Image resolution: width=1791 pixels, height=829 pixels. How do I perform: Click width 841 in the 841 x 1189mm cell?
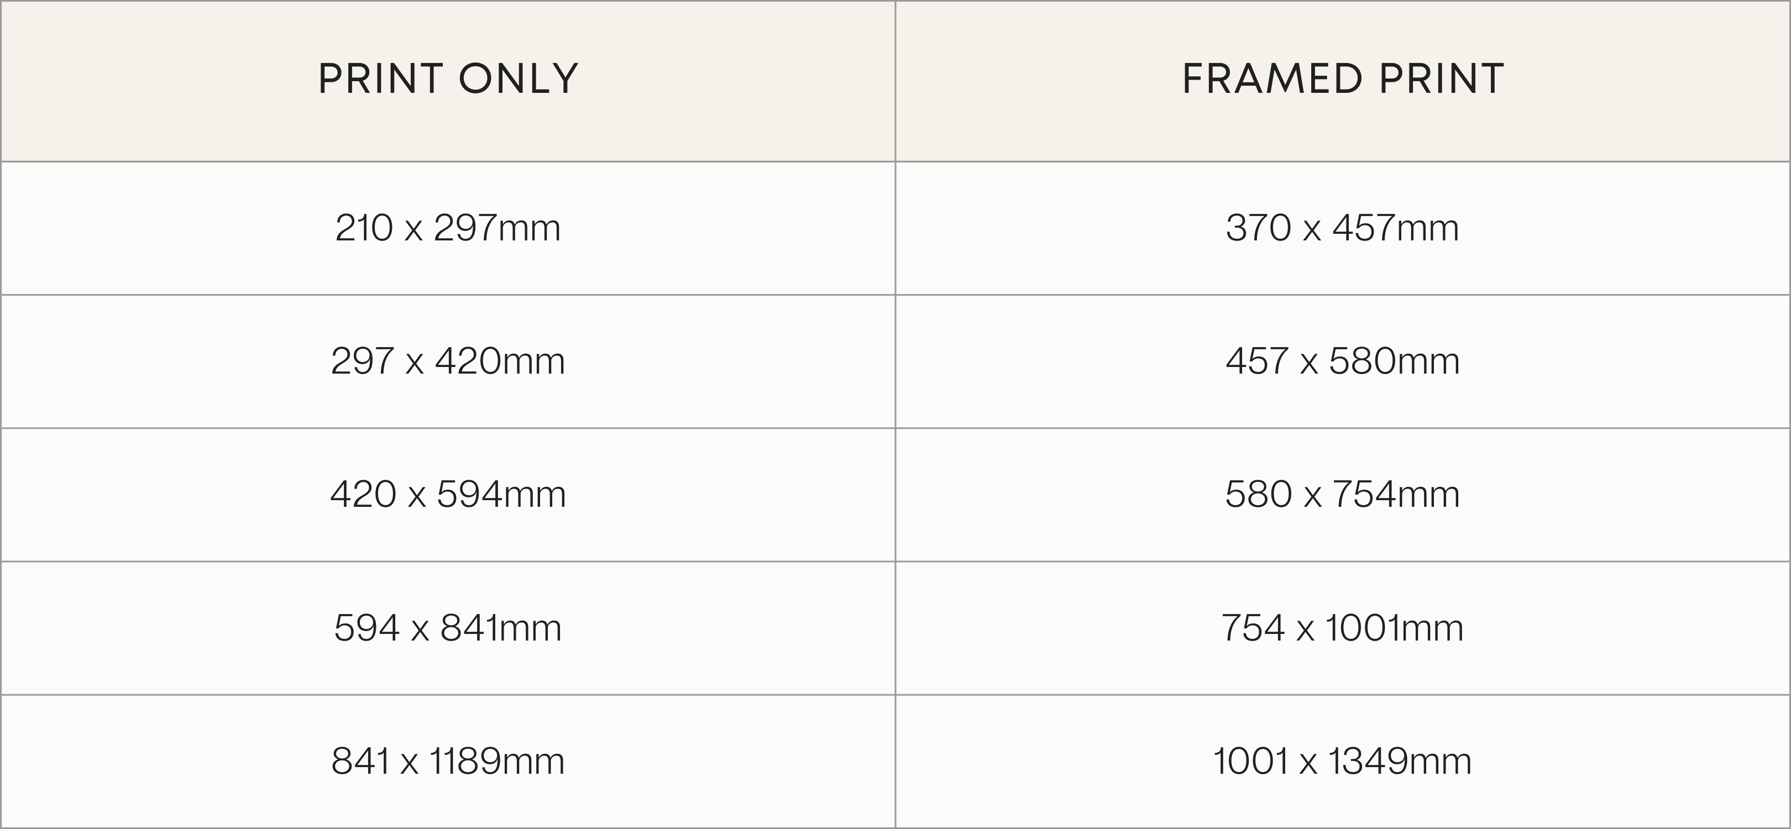360,762
